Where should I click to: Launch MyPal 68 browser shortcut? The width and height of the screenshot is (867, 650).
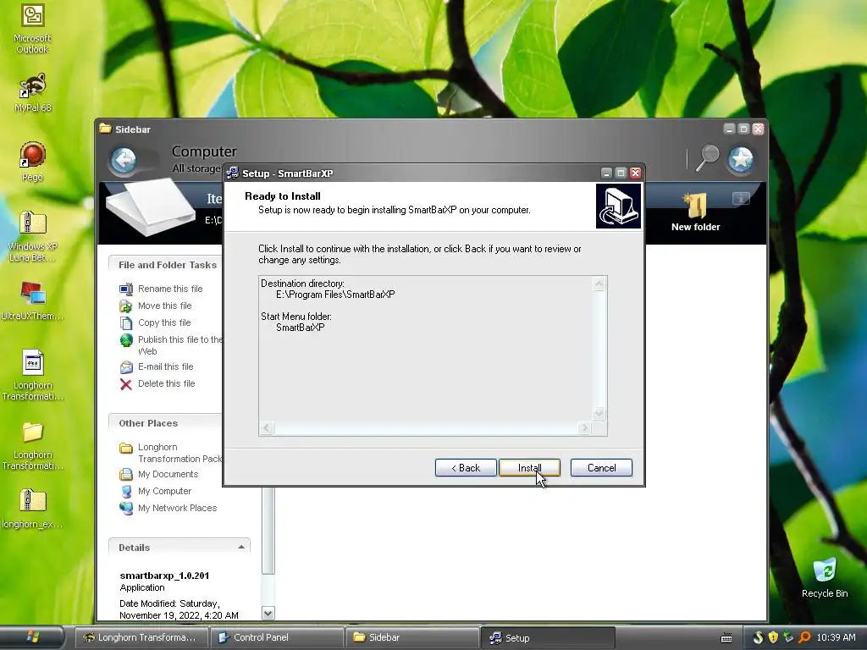click(x=32, y=93)
